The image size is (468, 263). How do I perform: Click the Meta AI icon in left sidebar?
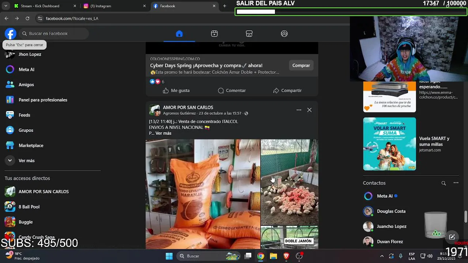10,69
